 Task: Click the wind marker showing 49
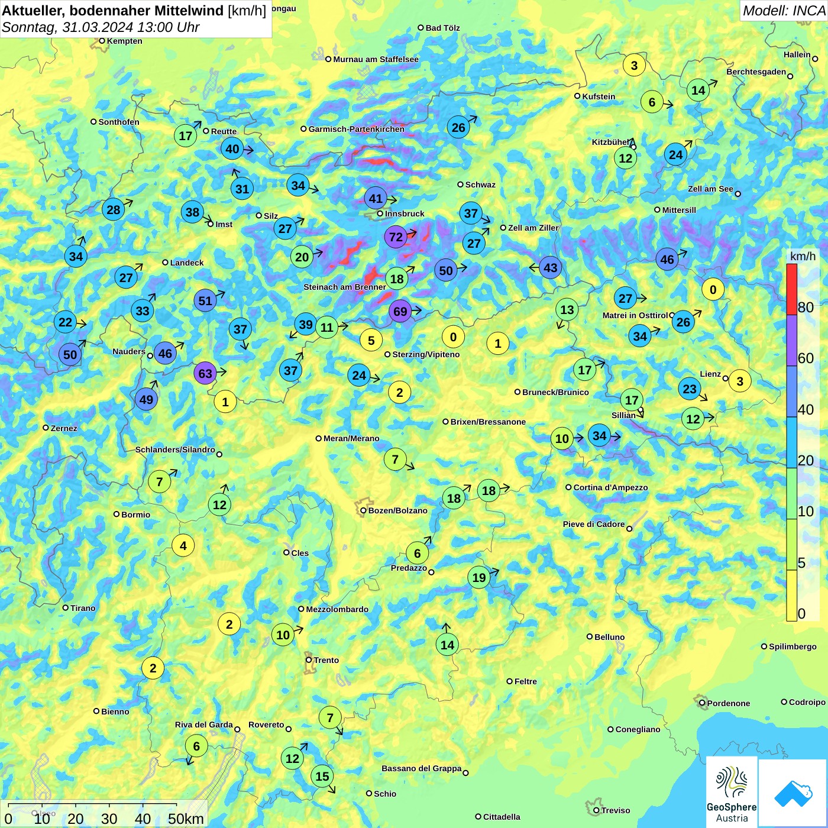[x=146, y=399]
